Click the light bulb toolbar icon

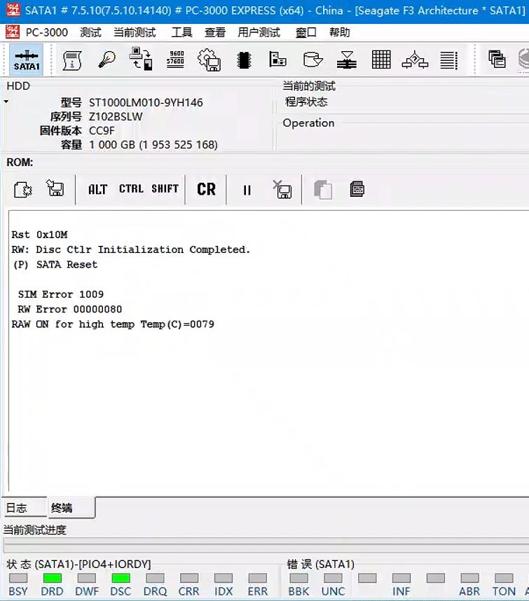point(107,60)
